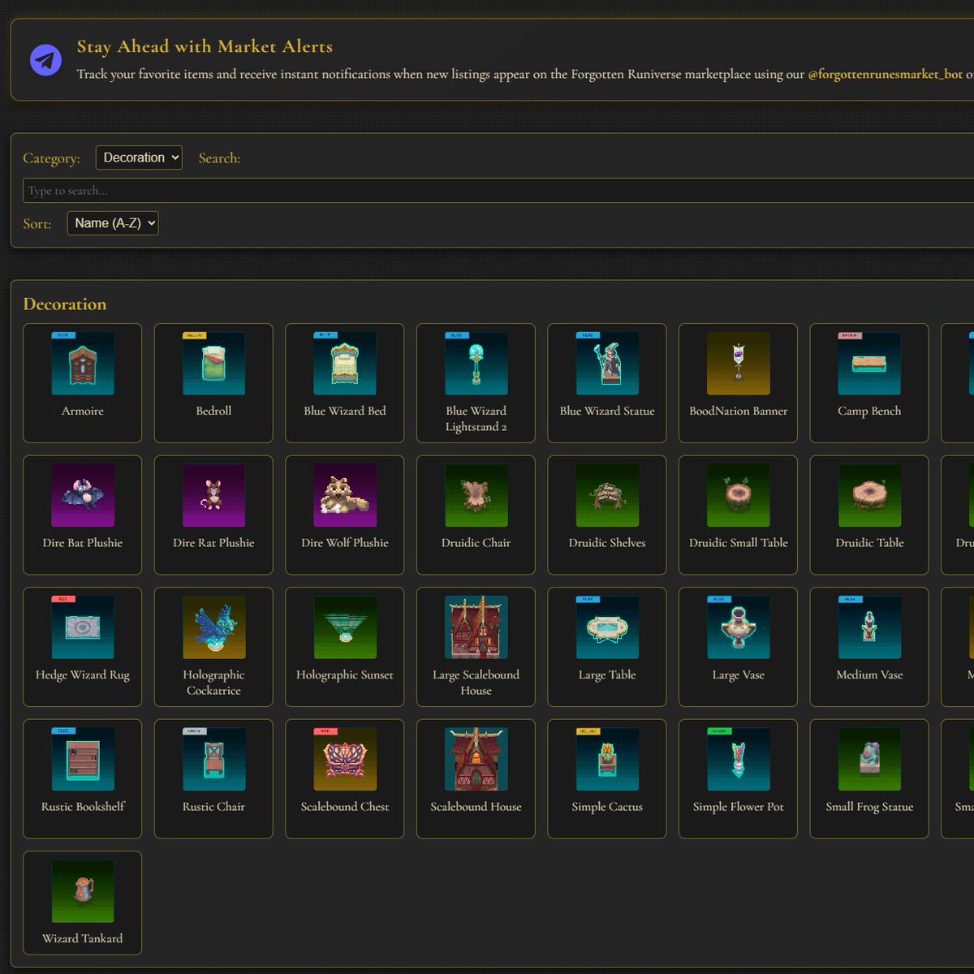974x974 pixels.
Task: Select the Armoire item icon
Action: tap(83, 364)
